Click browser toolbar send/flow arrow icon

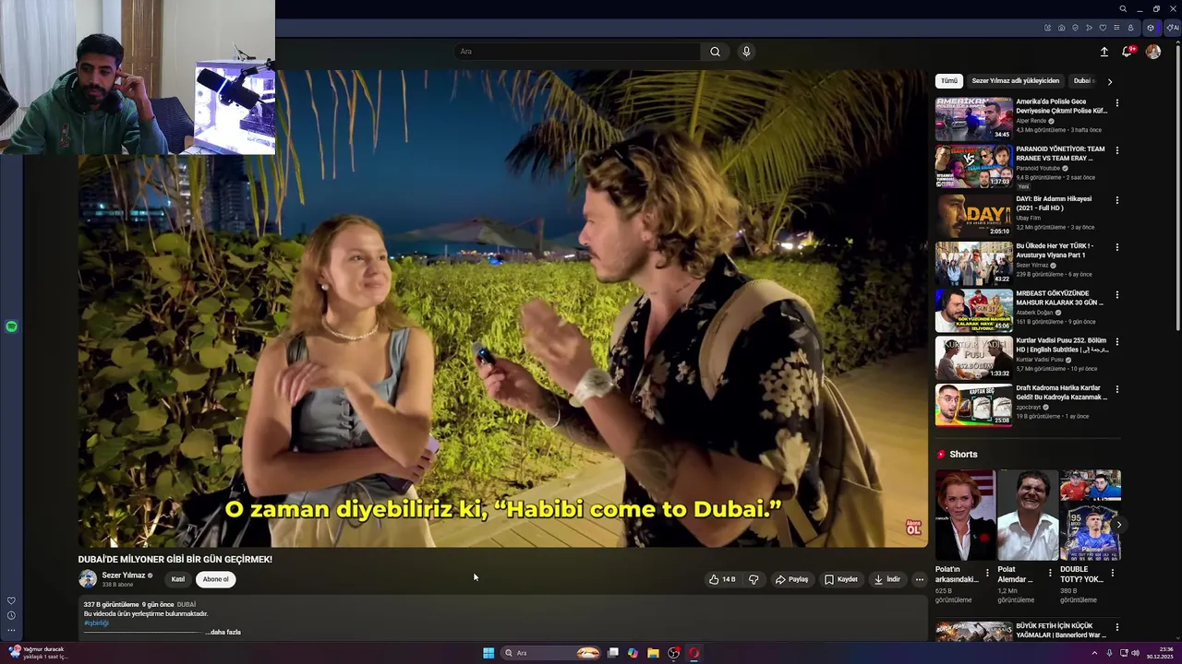[1089, 28]
